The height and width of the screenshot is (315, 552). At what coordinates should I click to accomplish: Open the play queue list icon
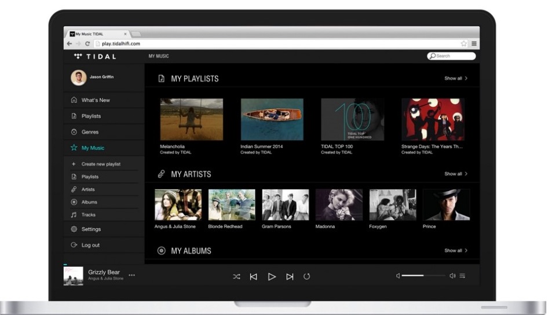point(462,276)
